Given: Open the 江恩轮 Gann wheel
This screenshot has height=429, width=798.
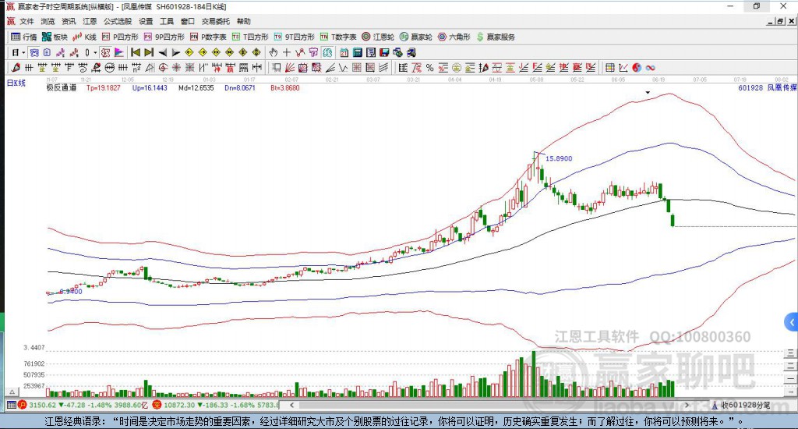Looking at the screenshot, I should click(378, 37).
